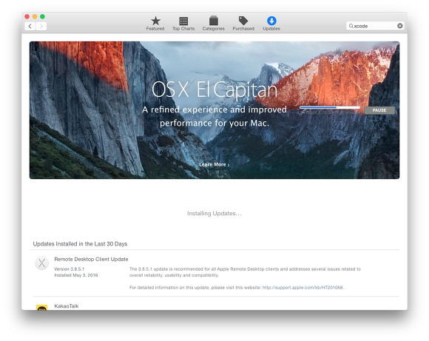The width and height of the screenshot is (429, 341).
Task: Minimize the App Store window
Action: tap(35, 16)
